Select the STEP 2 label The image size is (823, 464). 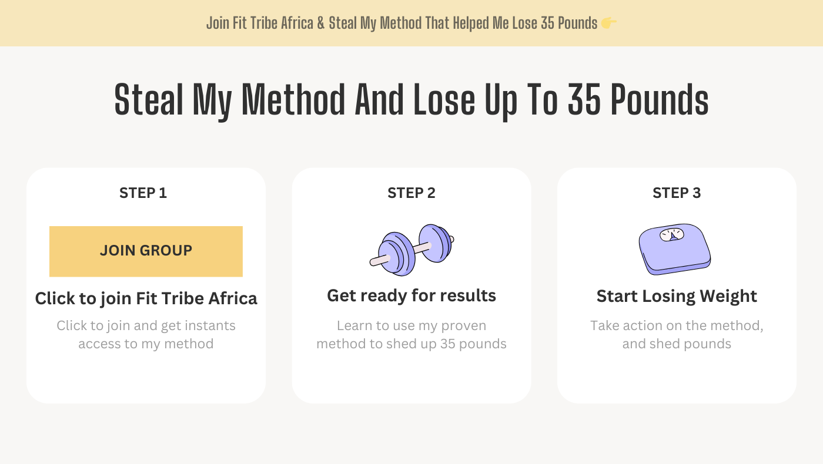(x=411, y=193)
